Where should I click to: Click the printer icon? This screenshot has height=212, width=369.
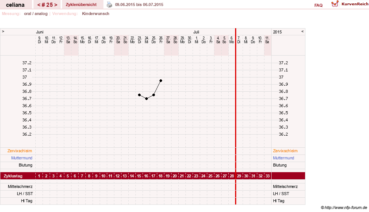109,5
